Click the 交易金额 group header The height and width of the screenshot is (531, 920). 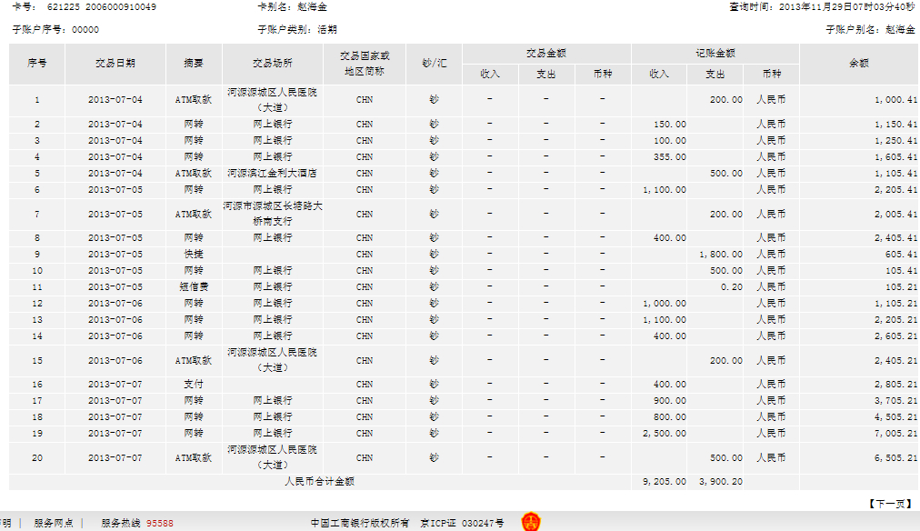click(546, 54)
